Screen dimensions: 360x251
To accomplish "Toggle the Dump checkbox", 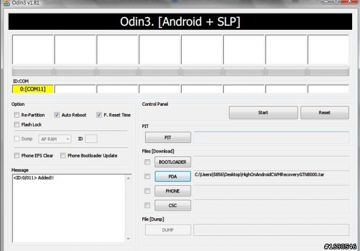I will point(16,138).
